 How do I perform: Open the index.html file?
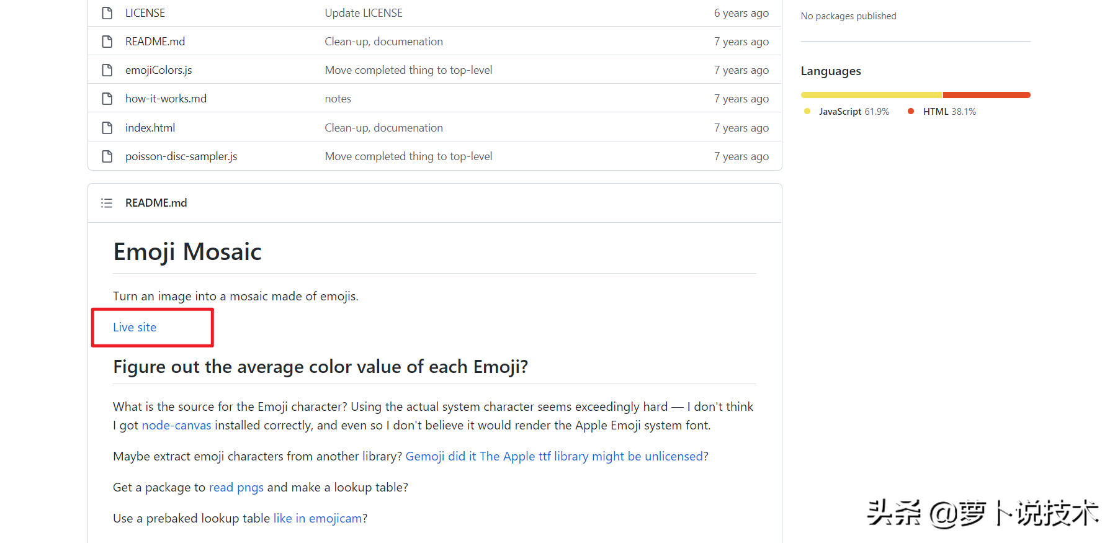(x=150, y=128)
